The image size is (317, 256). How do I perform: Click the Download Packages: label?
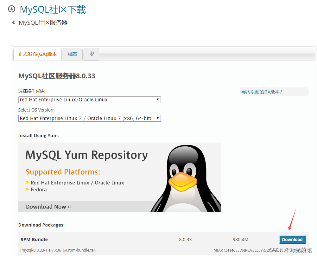point(41,225)
